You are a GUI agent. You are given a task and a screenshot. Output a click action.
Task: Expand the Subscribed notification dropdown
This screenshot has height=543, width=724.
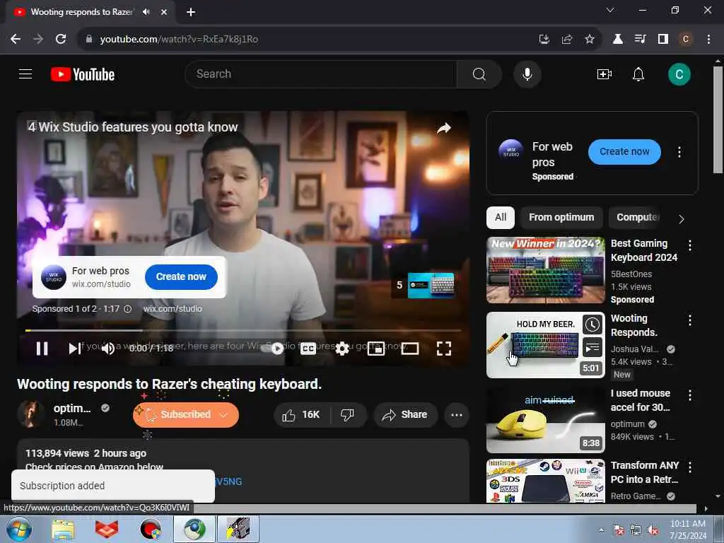point(223,414)
